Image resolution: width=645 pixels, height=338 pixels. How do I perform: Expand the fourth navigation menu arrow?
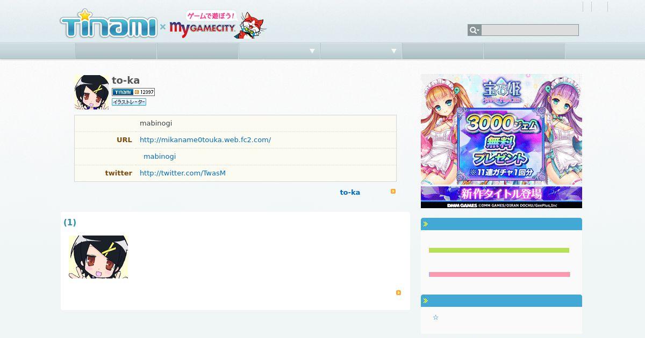(x=394, y=51)
